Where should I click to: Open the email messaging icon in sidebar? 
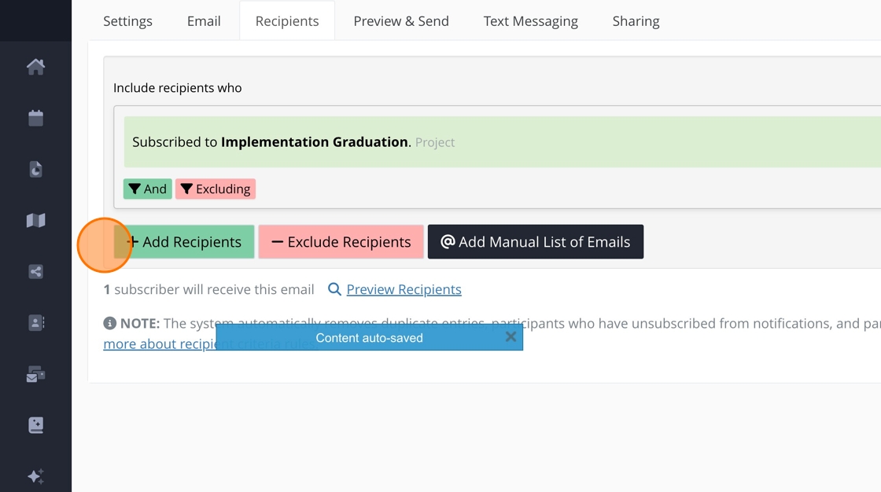tap(35, 375)
